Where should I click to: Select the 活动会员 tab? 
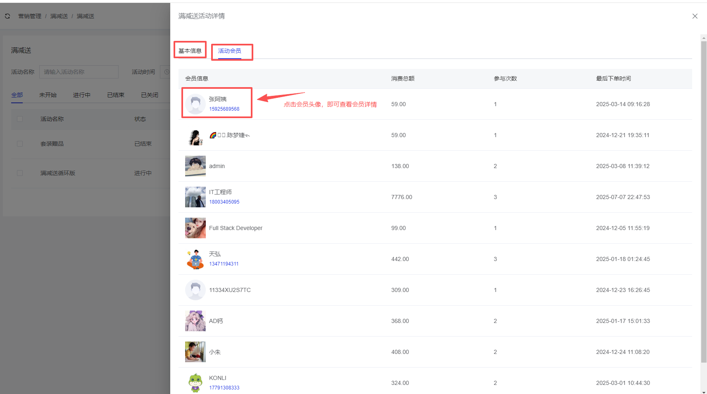tap(230, 51)
